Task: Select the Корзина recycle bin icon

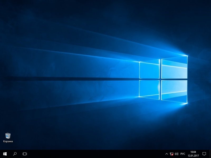Action: pos(8,137)
